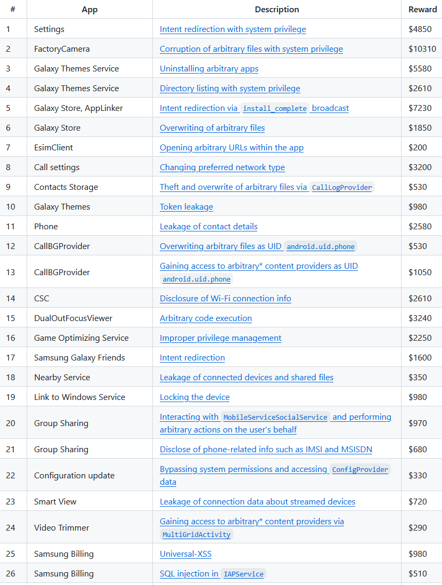
Task: Click the '$290' reward value
Action: (418, 528)
